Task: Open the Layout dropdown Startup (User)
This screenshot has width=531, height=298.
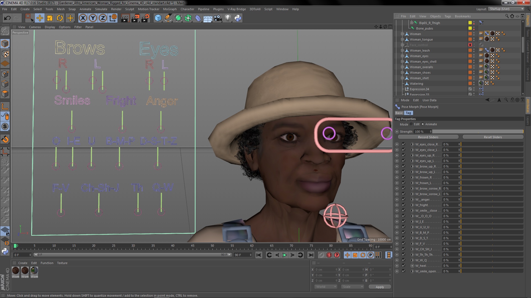Action: (x=506, y=9)
